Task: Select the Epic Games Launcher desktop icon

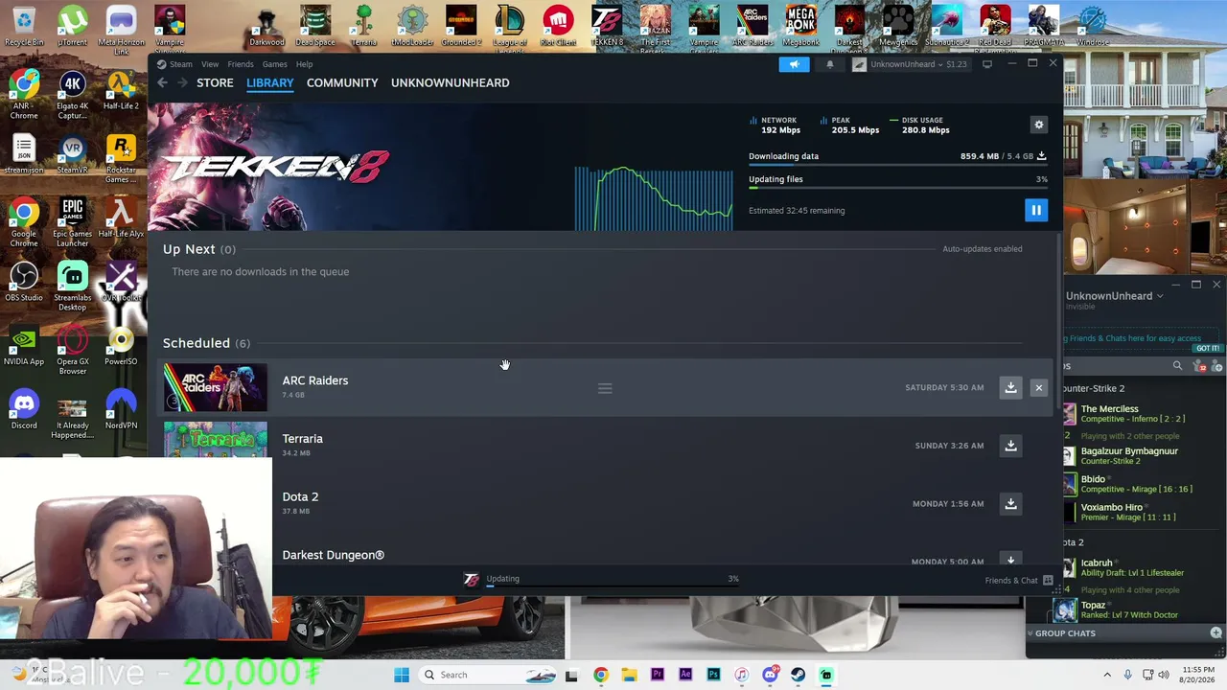Action: tap(73, 223)
